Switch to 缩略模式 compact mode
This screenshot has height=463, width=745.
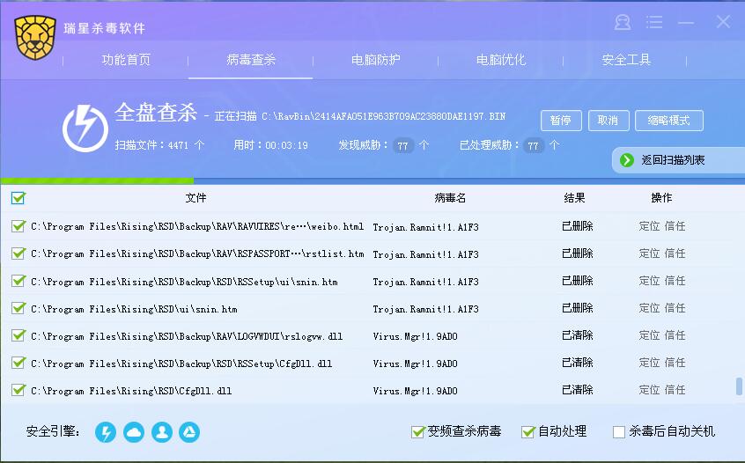(669, 121)
